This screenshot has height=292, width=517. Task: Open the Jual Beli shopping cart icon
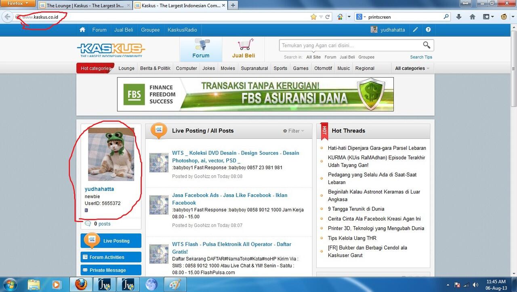tap(245, 44)
